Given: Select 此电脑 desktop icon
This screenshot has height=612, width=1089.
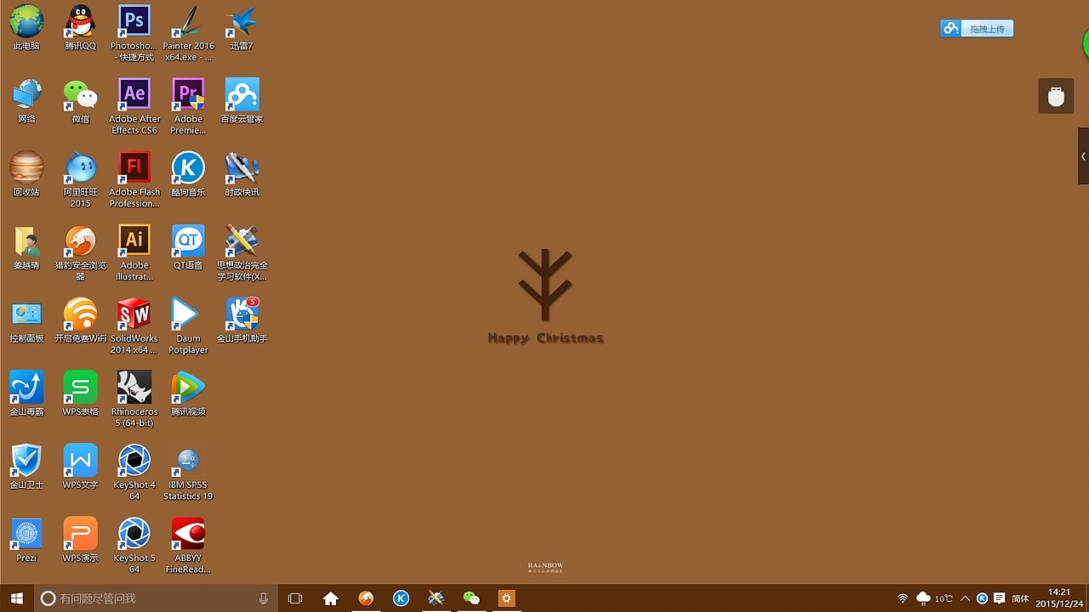Looking at the screenshot, I should coord(26,27).
